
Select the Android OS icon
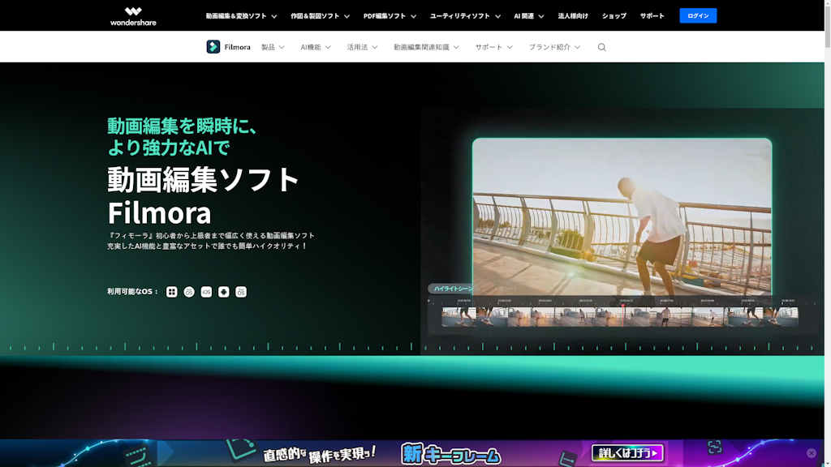pyautogui.click(x=224, y=292)
